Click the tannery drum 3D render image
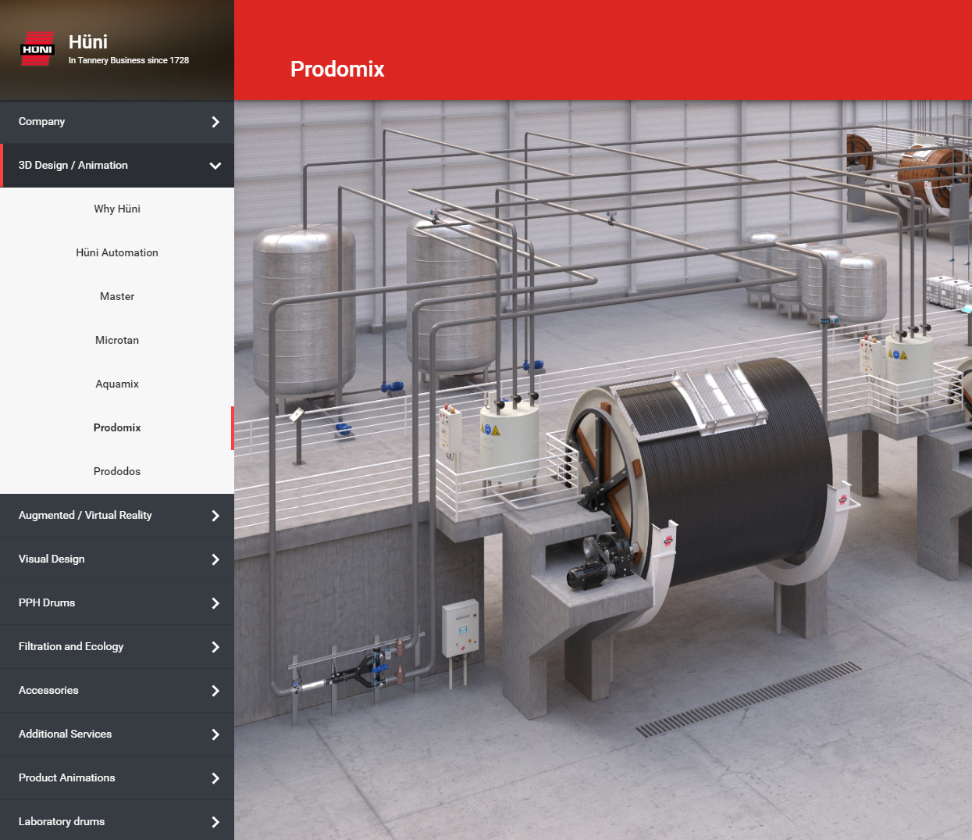Image resolution: width=972 pixels, height=840 pixels. pyautogui.click(x=603, y=470)
